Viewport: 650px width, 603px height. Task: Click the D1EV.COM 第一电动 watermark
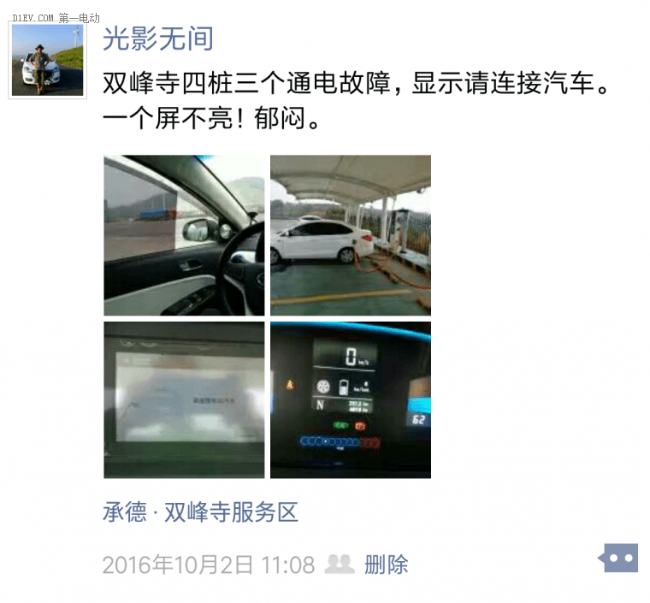pos(56,18)
